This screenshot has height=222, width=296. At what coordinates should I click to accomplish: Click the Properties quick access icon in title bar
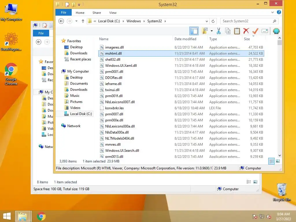coord(67,4)
